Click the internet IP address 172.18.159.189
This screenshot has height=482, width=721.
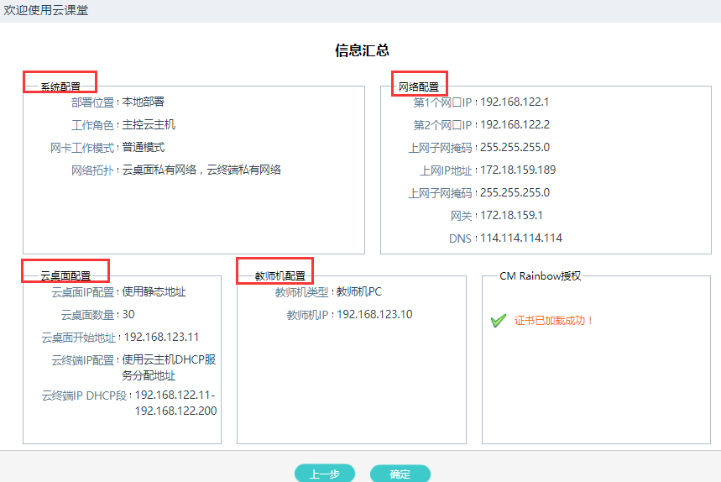pyautogui.click(x=518, y=170)
